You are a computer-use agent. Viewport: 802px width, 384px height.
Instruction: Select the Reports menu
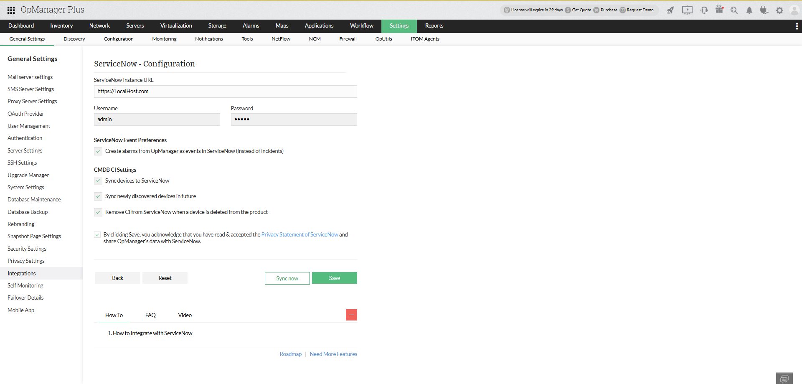434,26
